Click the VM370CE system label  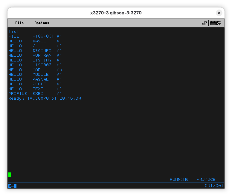click(x=206, y=180)
